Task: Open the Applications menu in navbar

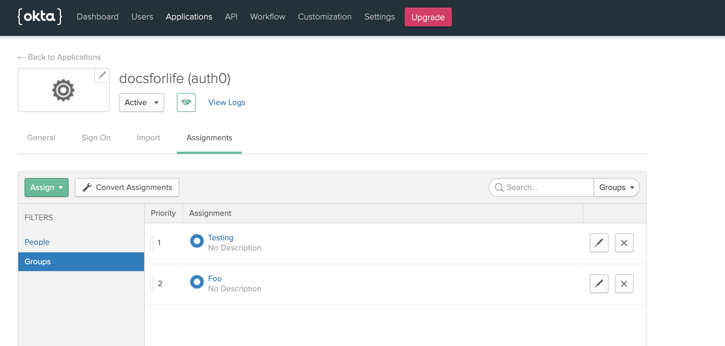Action: 189,17
